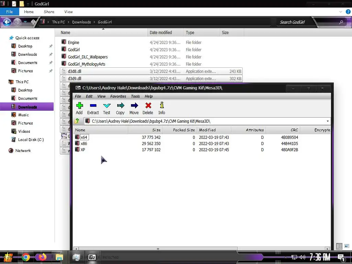Open Info in the 7-Zip toolbar
Screen dimensions: 352x264
162,108
